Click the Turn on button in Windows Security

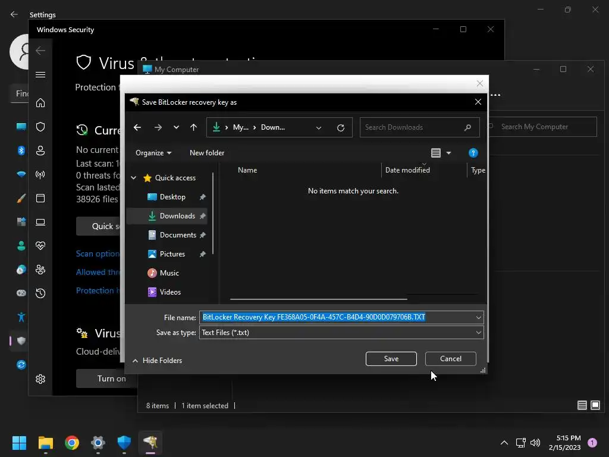tap(107, 378)
